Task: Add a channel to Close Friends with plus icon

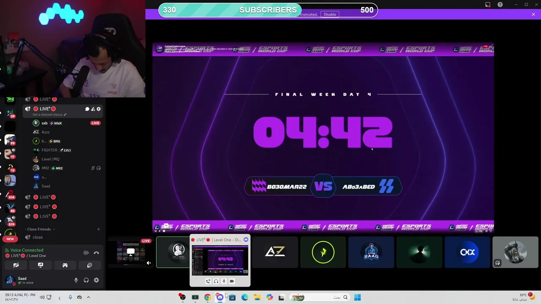Action: click(98, 229)
